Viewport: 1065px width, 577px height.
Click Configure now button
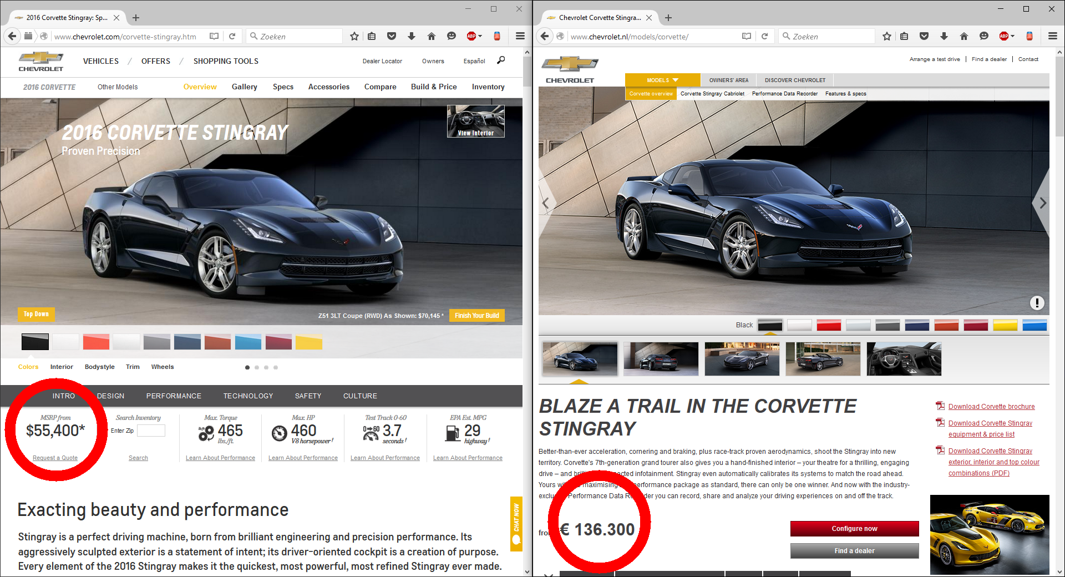[x=854, y=529]
